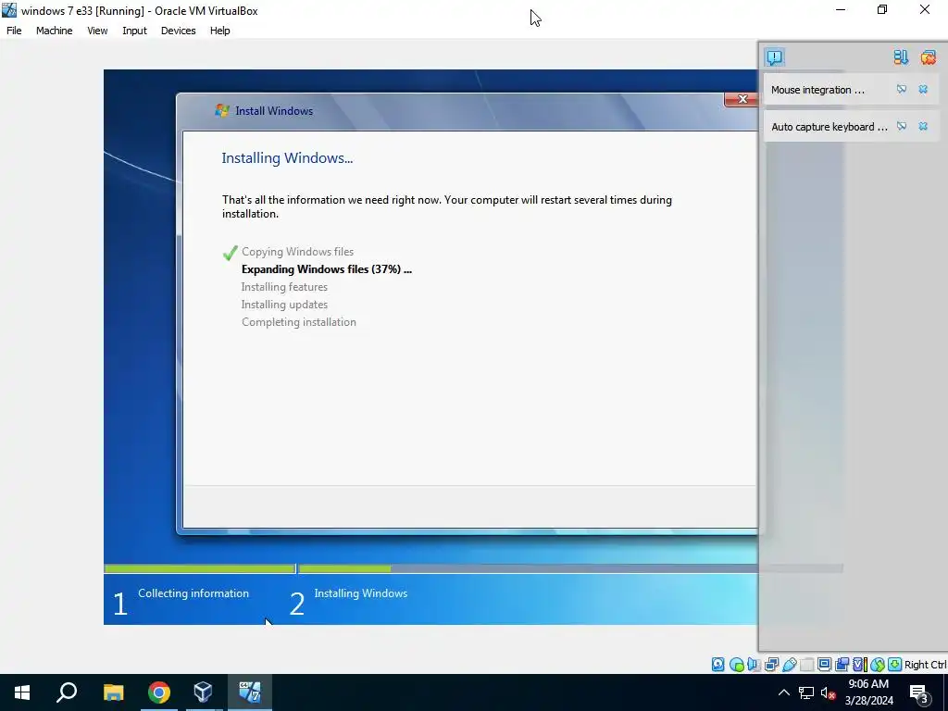Open the VirtualBox notification center icon
The height and width of the screenshot is (711, 948).
pos(775,57)
